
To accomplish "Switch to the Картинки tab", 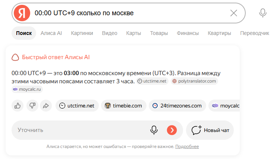I will pyautogui.click(x=82, y=33).
